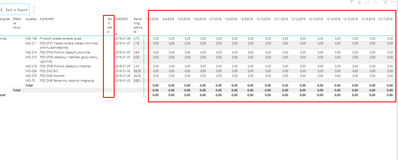Select issue key IND-218
The image size is (398, 160).
coord(31,66)
